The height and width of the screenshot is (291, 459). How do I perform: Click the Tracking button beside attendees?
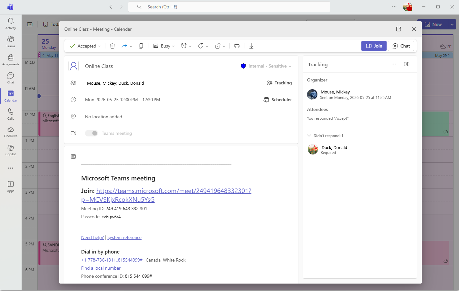tap(279, 83)
